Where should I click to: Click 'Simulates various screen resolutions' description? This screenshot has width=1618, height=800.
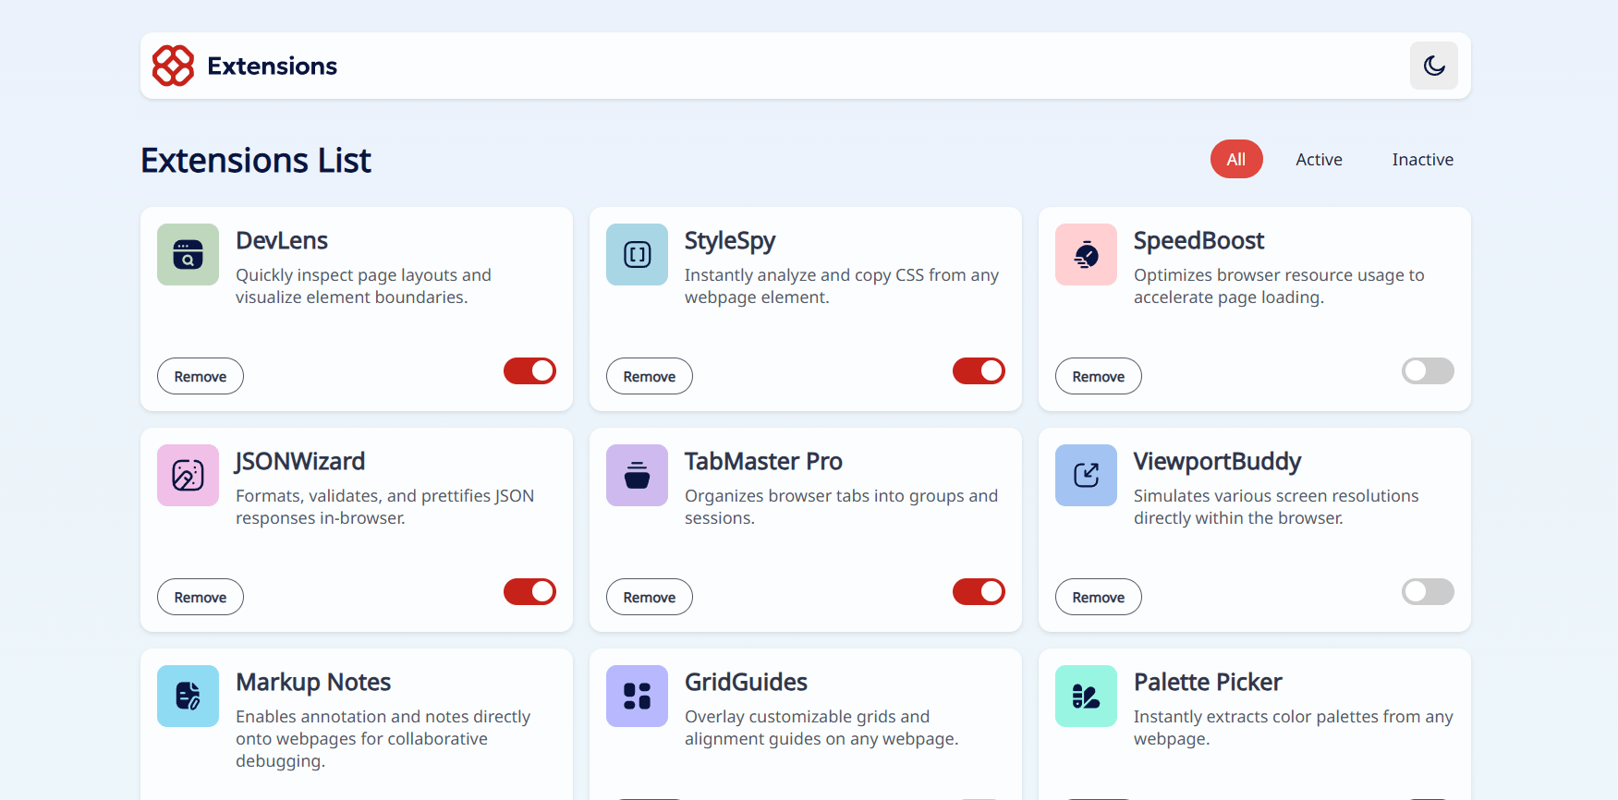point(1276,507)
